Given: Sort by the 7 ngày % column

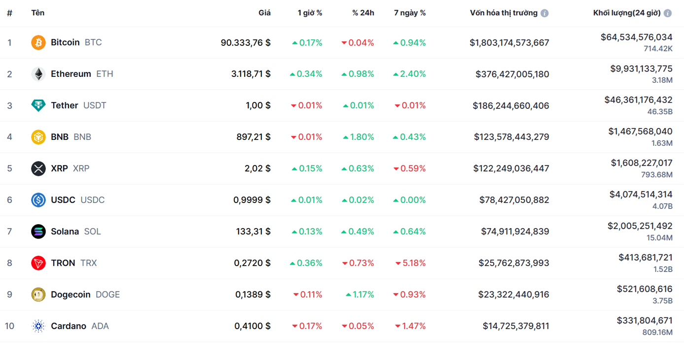Looking at the screenshot, I should 409,13.
